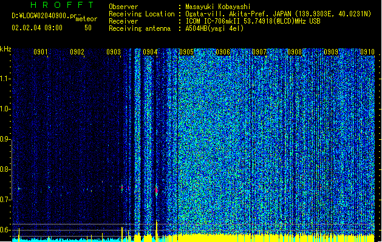Click the tall yellow power spike near 0904
The image size is (382, 242).
point(157,230)
